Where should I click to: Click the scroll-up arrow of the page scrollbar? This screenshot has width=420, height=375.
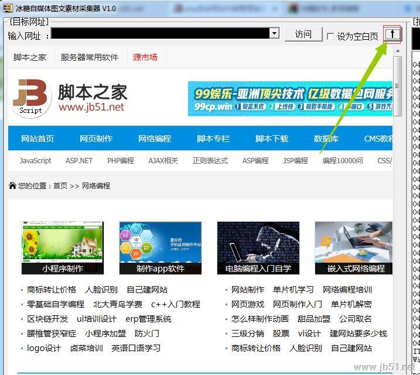click(x=398, y=51)
